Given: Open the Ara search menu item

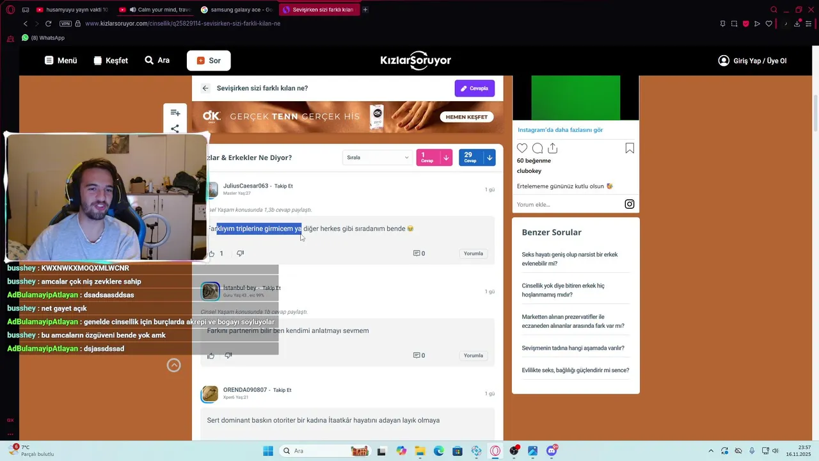Looking at the screenshot, I should [x=157, y=61].
